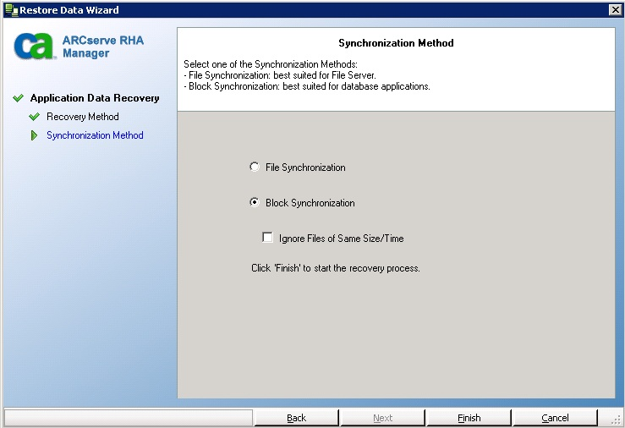The height and width of the screenshot is (428, 625).
Task: Select the Synchronization Method step
Action: 95,135
